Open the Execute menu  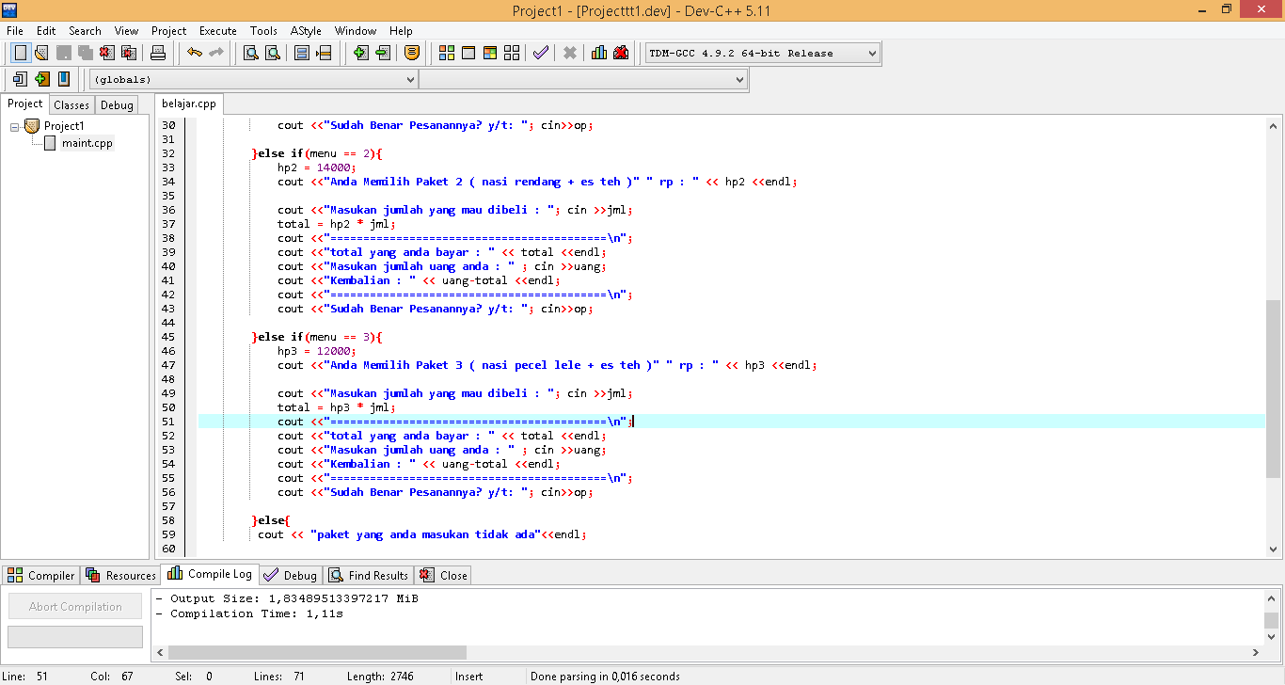click(x=217, y=30)
